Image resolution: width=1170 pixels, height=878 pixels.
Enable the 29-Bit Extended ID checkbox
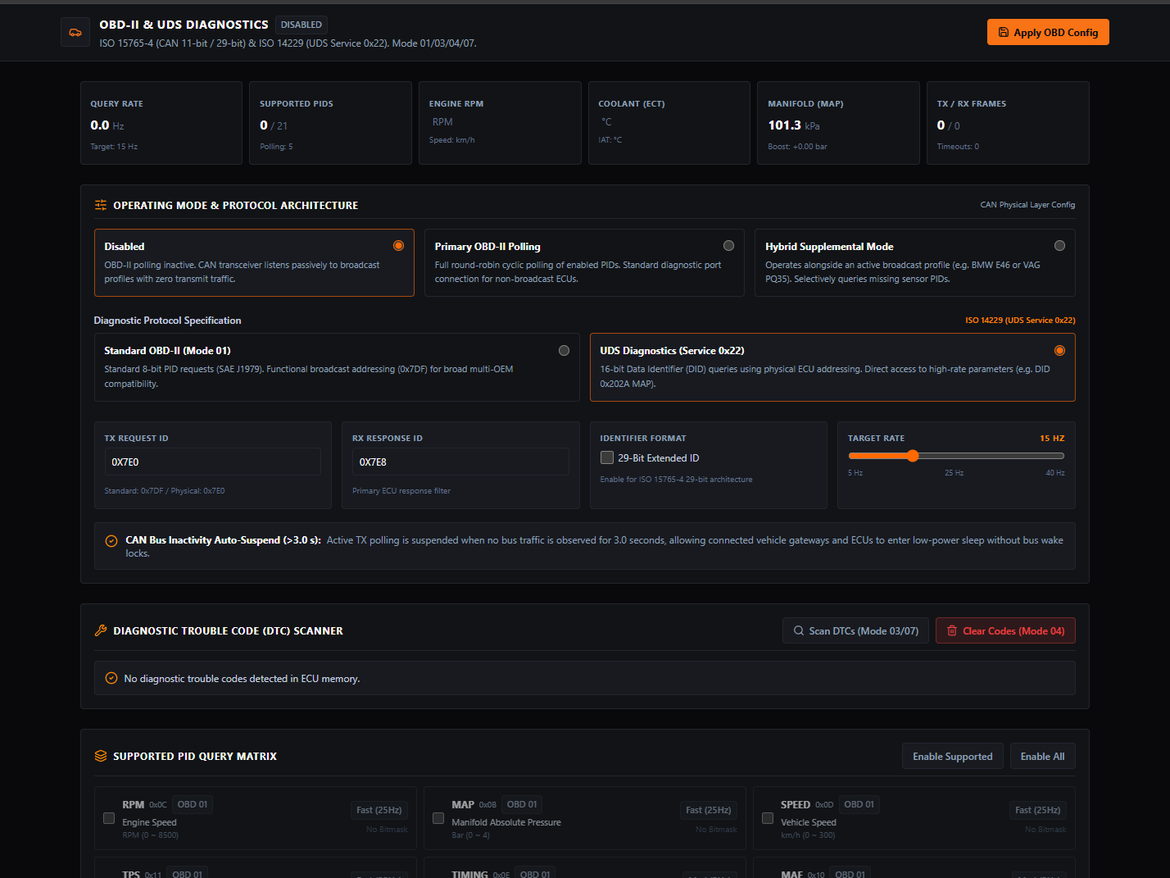pyautogui.click(x=607, y=457)
